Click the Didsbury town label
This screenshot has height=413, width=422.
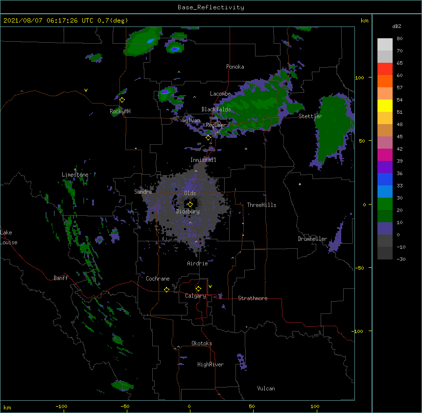pyautogui.click(x=188, y=211)
